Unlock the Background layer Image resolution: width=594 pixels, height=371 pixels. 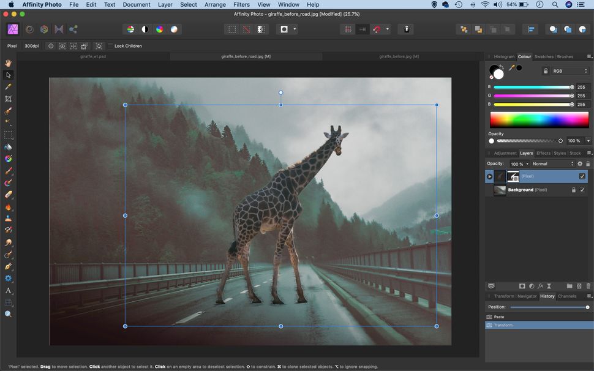coord(574,189)
